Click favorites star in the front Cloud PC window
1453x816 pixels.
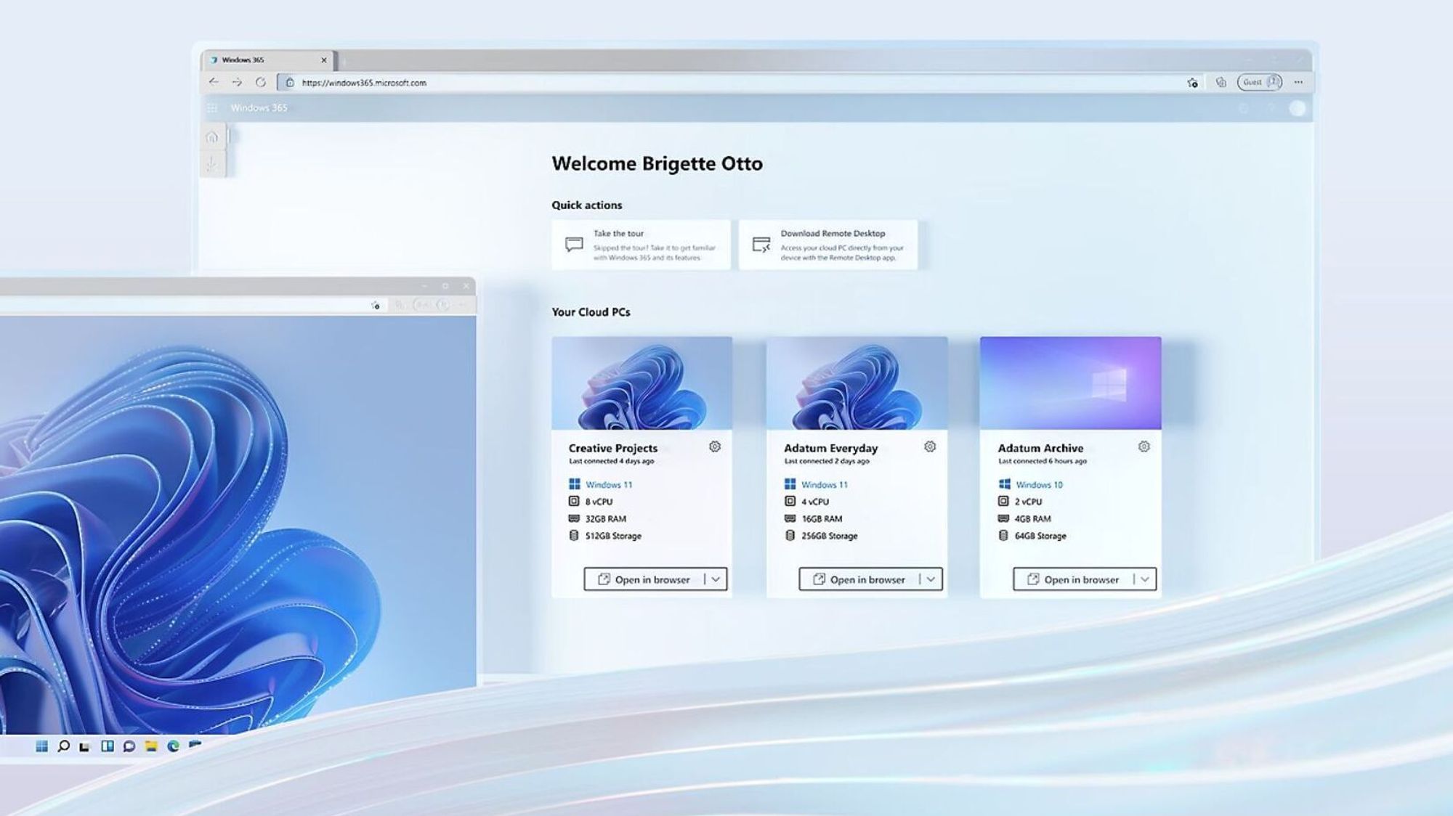coord(376,306)
